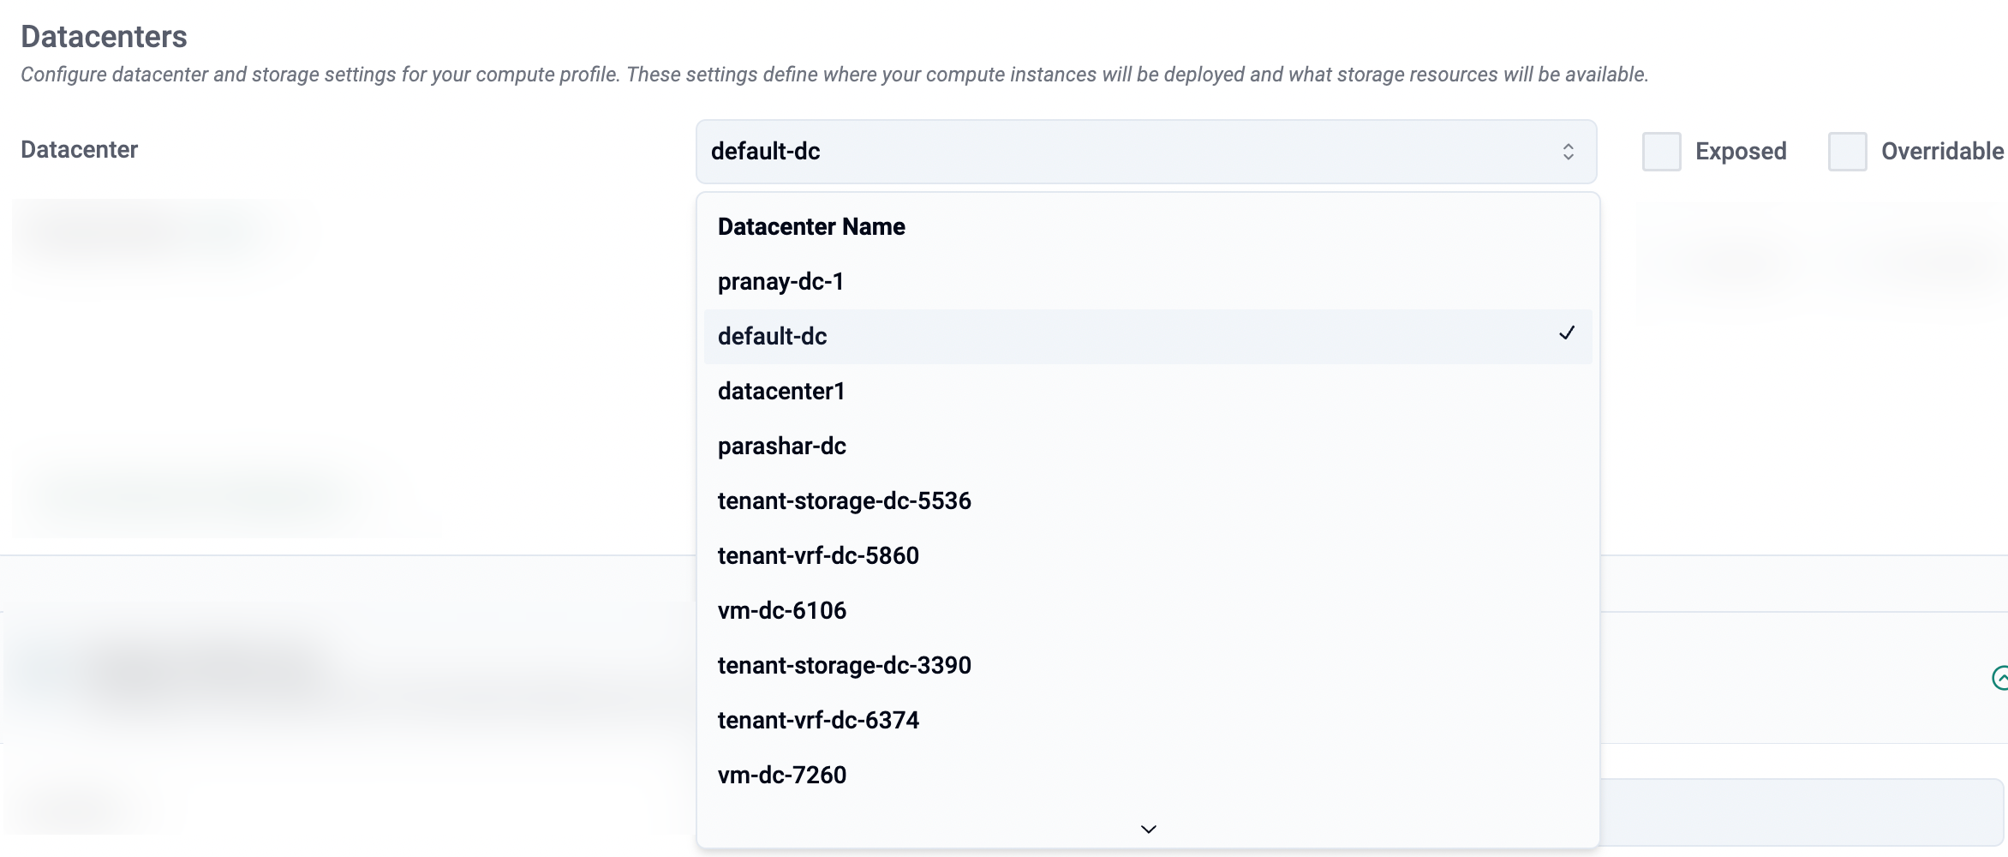Tick the Overridable checkbox

pyautogui.click(x=1847, y=152)
